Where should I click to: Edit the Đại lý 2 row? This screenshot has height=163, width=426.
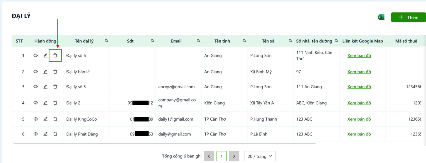(x=45, y=103)
